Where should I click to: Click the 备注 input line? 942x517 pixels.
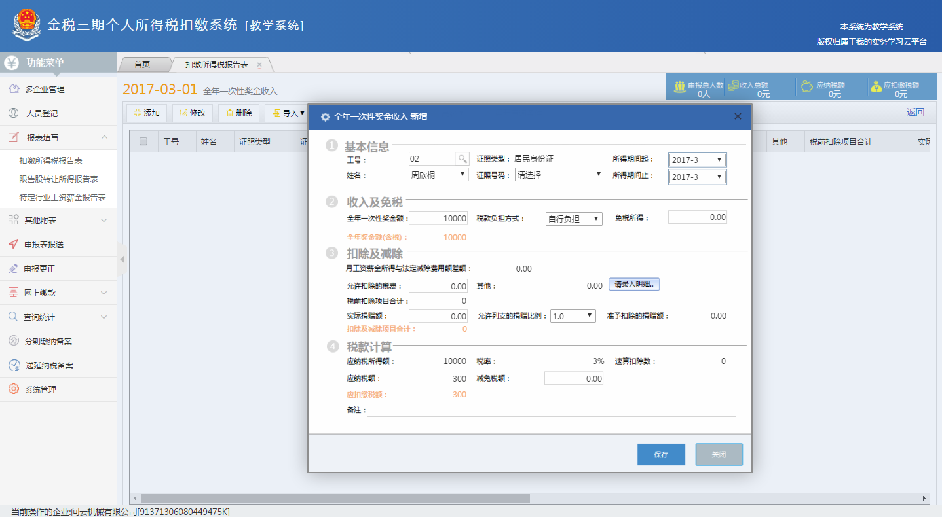[552, 410]
